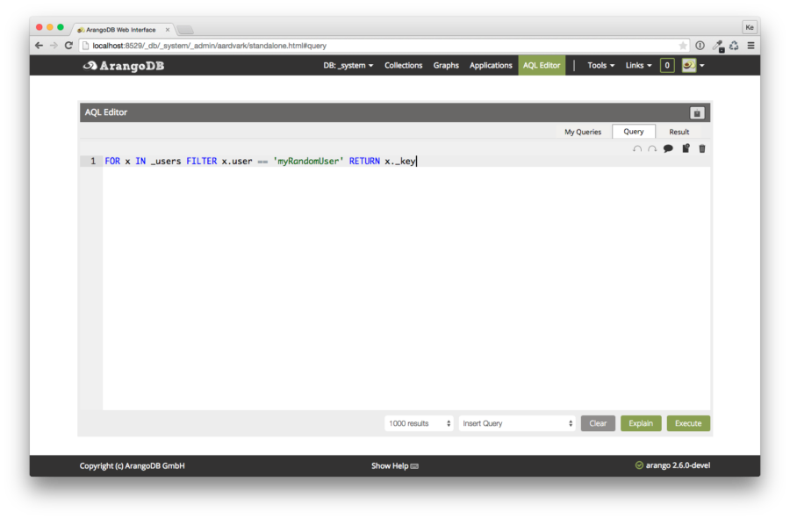Viewport: 790px width, 519px height.
Task: Reload the page with the refresh icon
Action: point(68,46)
